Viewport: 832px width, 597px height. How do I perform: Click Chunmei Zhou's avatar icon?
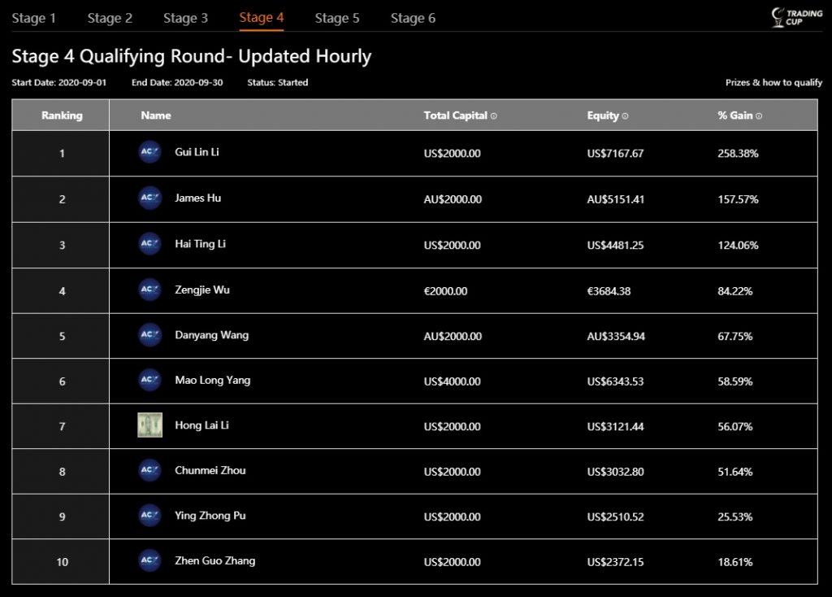(149, 470)
